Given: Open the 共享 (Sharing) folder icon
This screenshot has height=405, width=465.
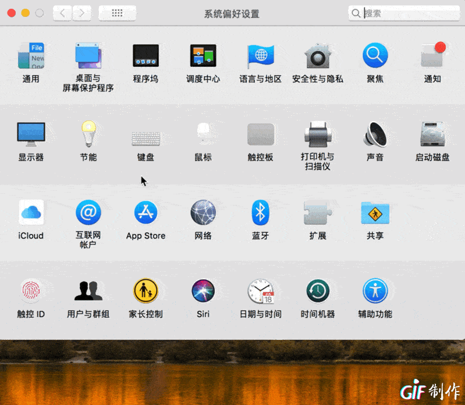Looking at the screenshot, I should point(375,213).
